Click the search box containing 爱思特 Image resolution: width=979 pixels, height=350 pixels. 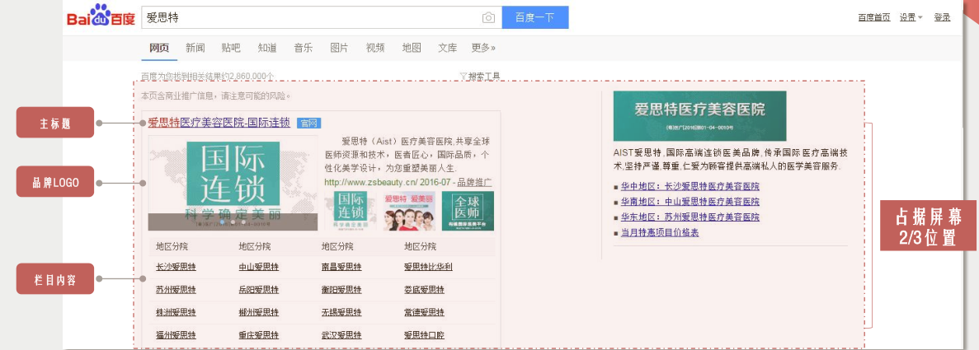pyautogui.click(x=321, y=17)
